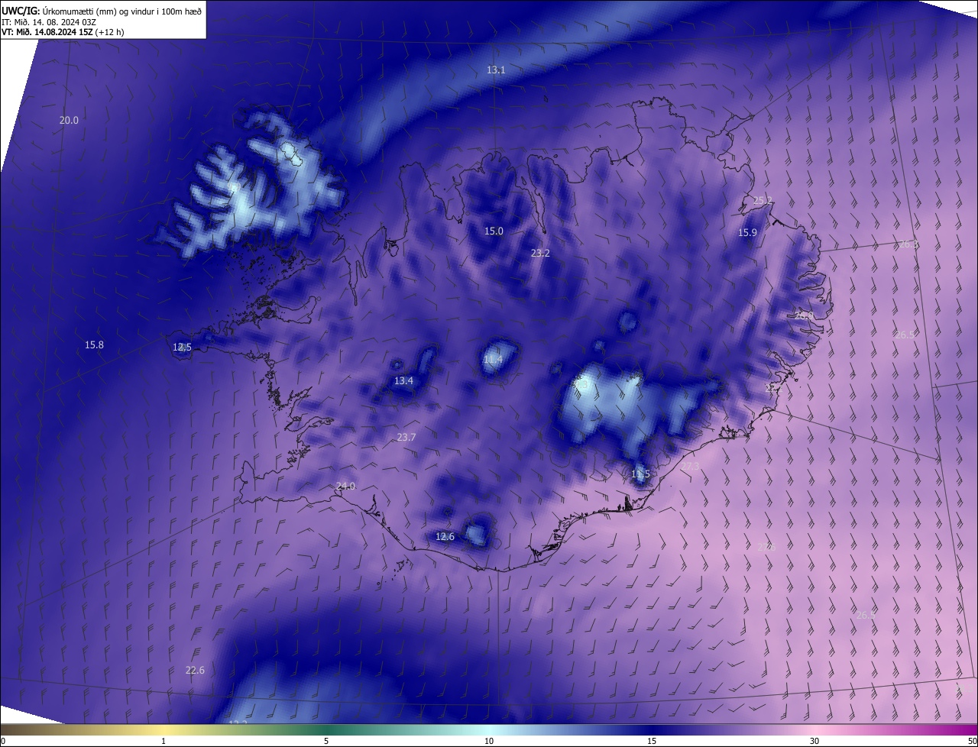Click the 27.3 value label on the map
Image resolution: width=978 pixels, height=747 pixels.
689,466
